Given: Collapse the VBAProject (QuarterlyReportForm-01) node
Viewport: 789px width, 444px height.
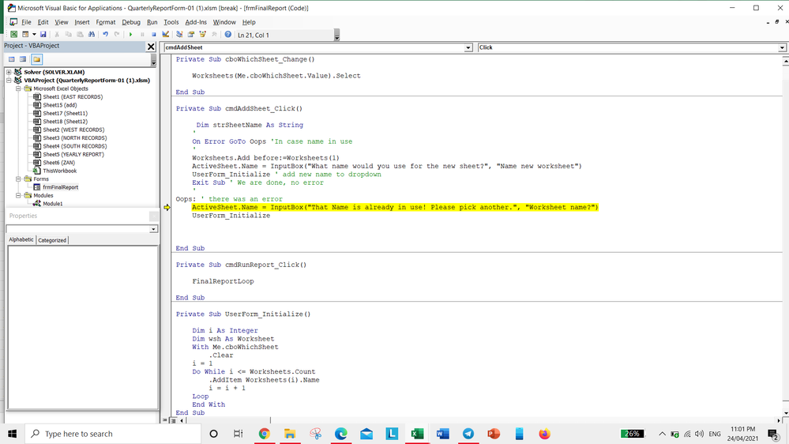Looking at the screenshot, I should pos(9,80).
